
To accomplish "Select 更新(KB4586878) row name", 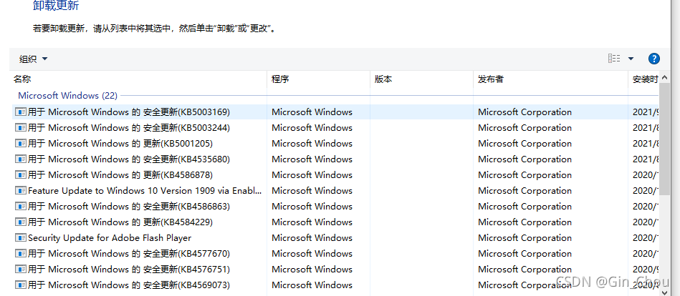I will click(120, 175).
